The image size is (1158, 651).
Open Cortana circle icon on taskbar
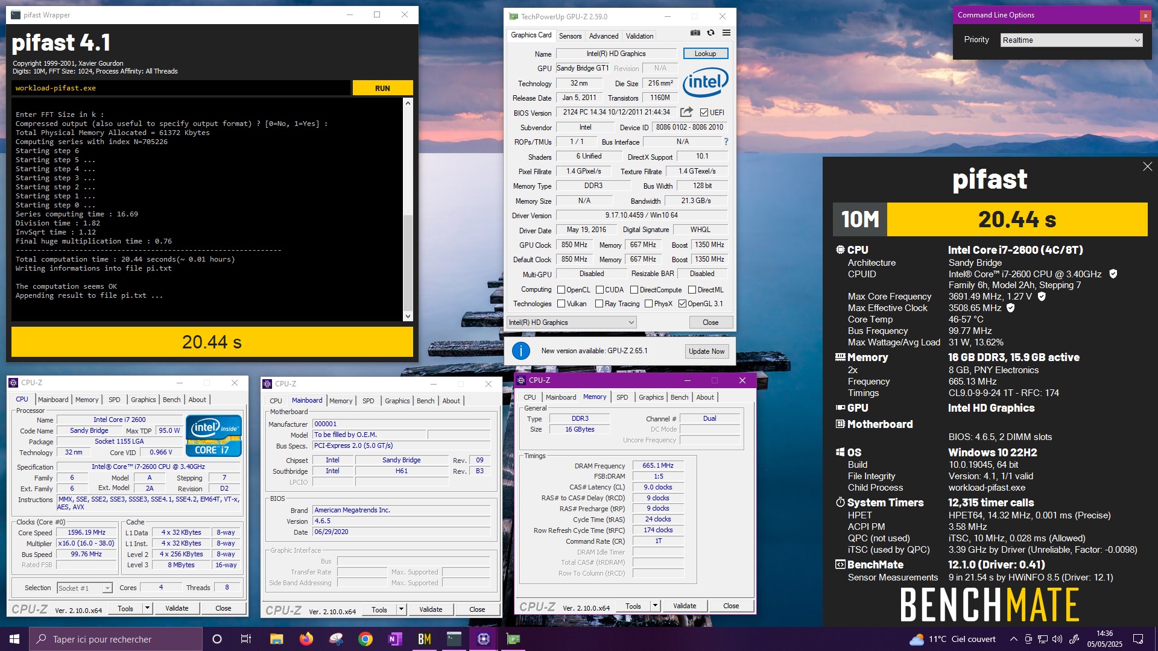click(x=217, y=639)
